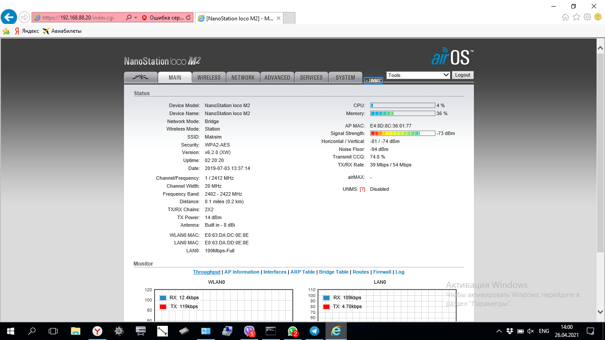Image resolution: width=605 pixels, height=340 pixels.
Task: Click the blue RX legend swatch in WLAN0 chart
Action: (163, 297)
